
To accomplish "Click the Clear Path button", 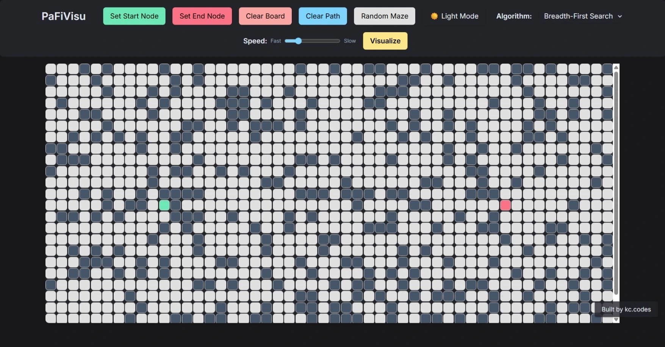I will pyautogui.click(x=323, y=16).
